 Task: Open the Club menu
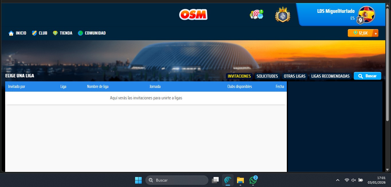tap(40, 33)
